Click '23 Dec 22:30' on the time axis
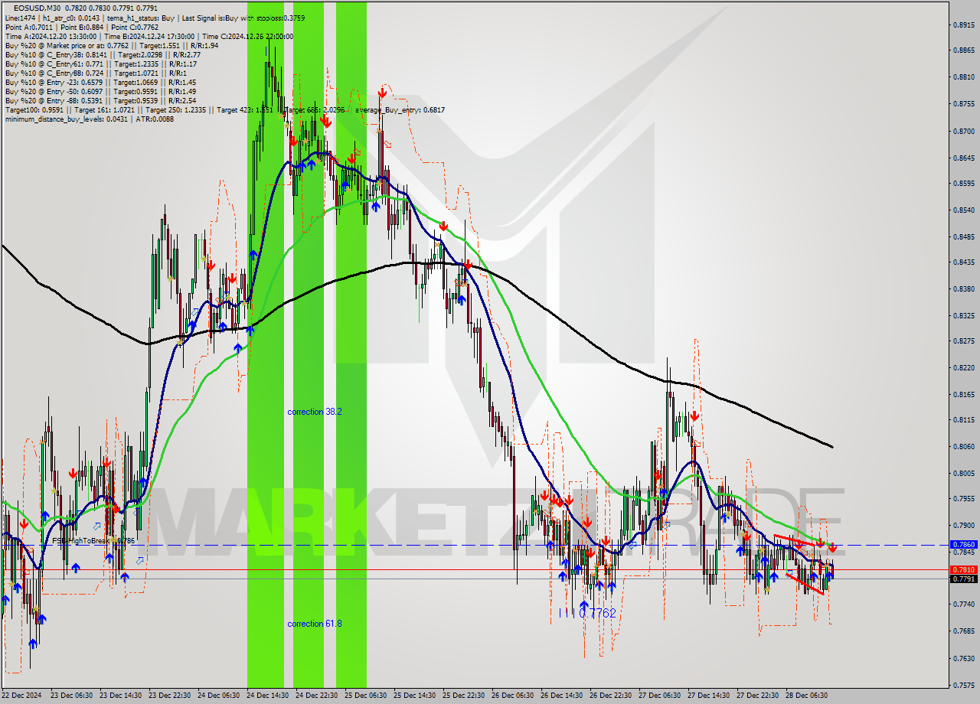980x704 pixels. click(x=169, y=696)
